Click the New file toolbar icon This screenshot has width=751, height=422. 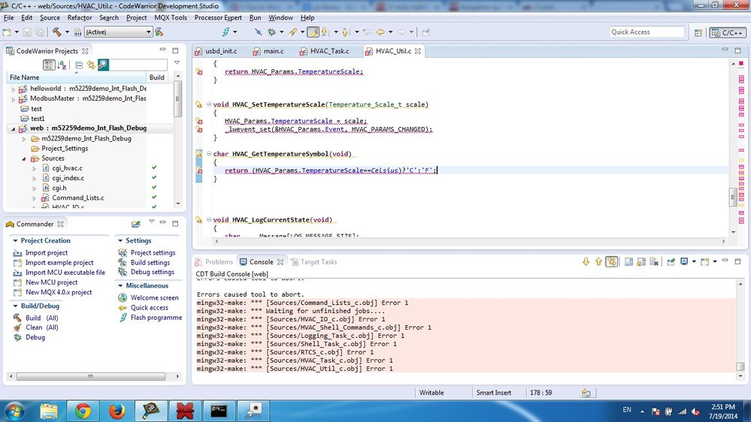point(7,32)
